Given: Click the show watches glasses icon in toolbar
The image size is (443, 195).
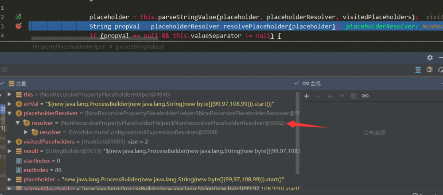Looking at the screenshot, I should click(x=365, y=96).
